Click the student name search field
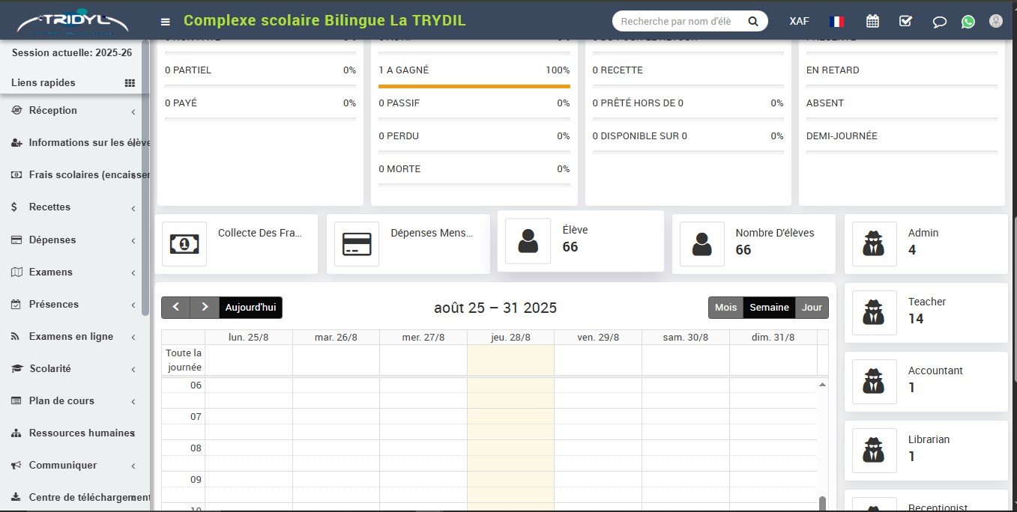Screen dimensions: 1017x512 coord(678,21)
